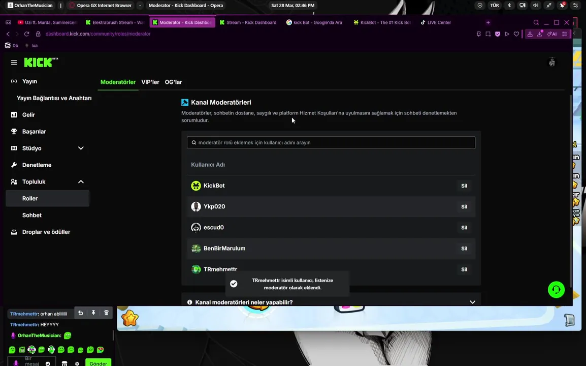This screenshot has height=366, width=586.
Task: Remove BenBirMarulum with its Sil button
Action: click(464, 249)
